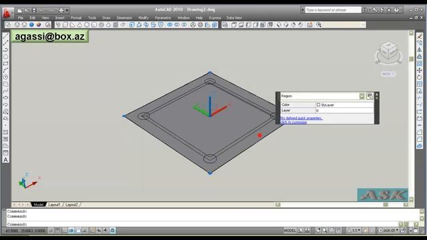Close the Quick Properties panel
Image resolution: width=427 pixels, height=240 pixels.
[x=377, y=95]
